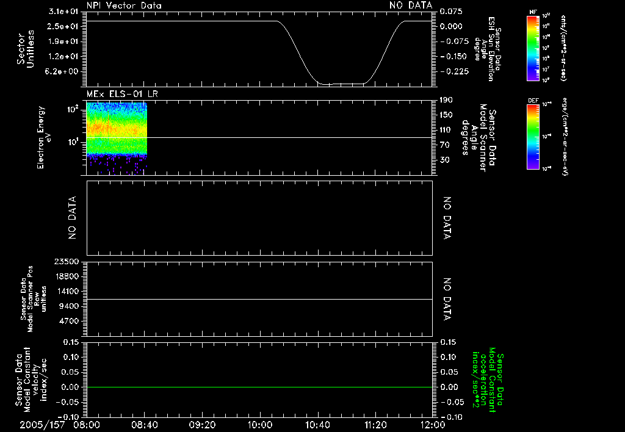The image size is (625, 432).
Task: Click the '14100' scanner position axis value
Action: [x=66, y=291]
